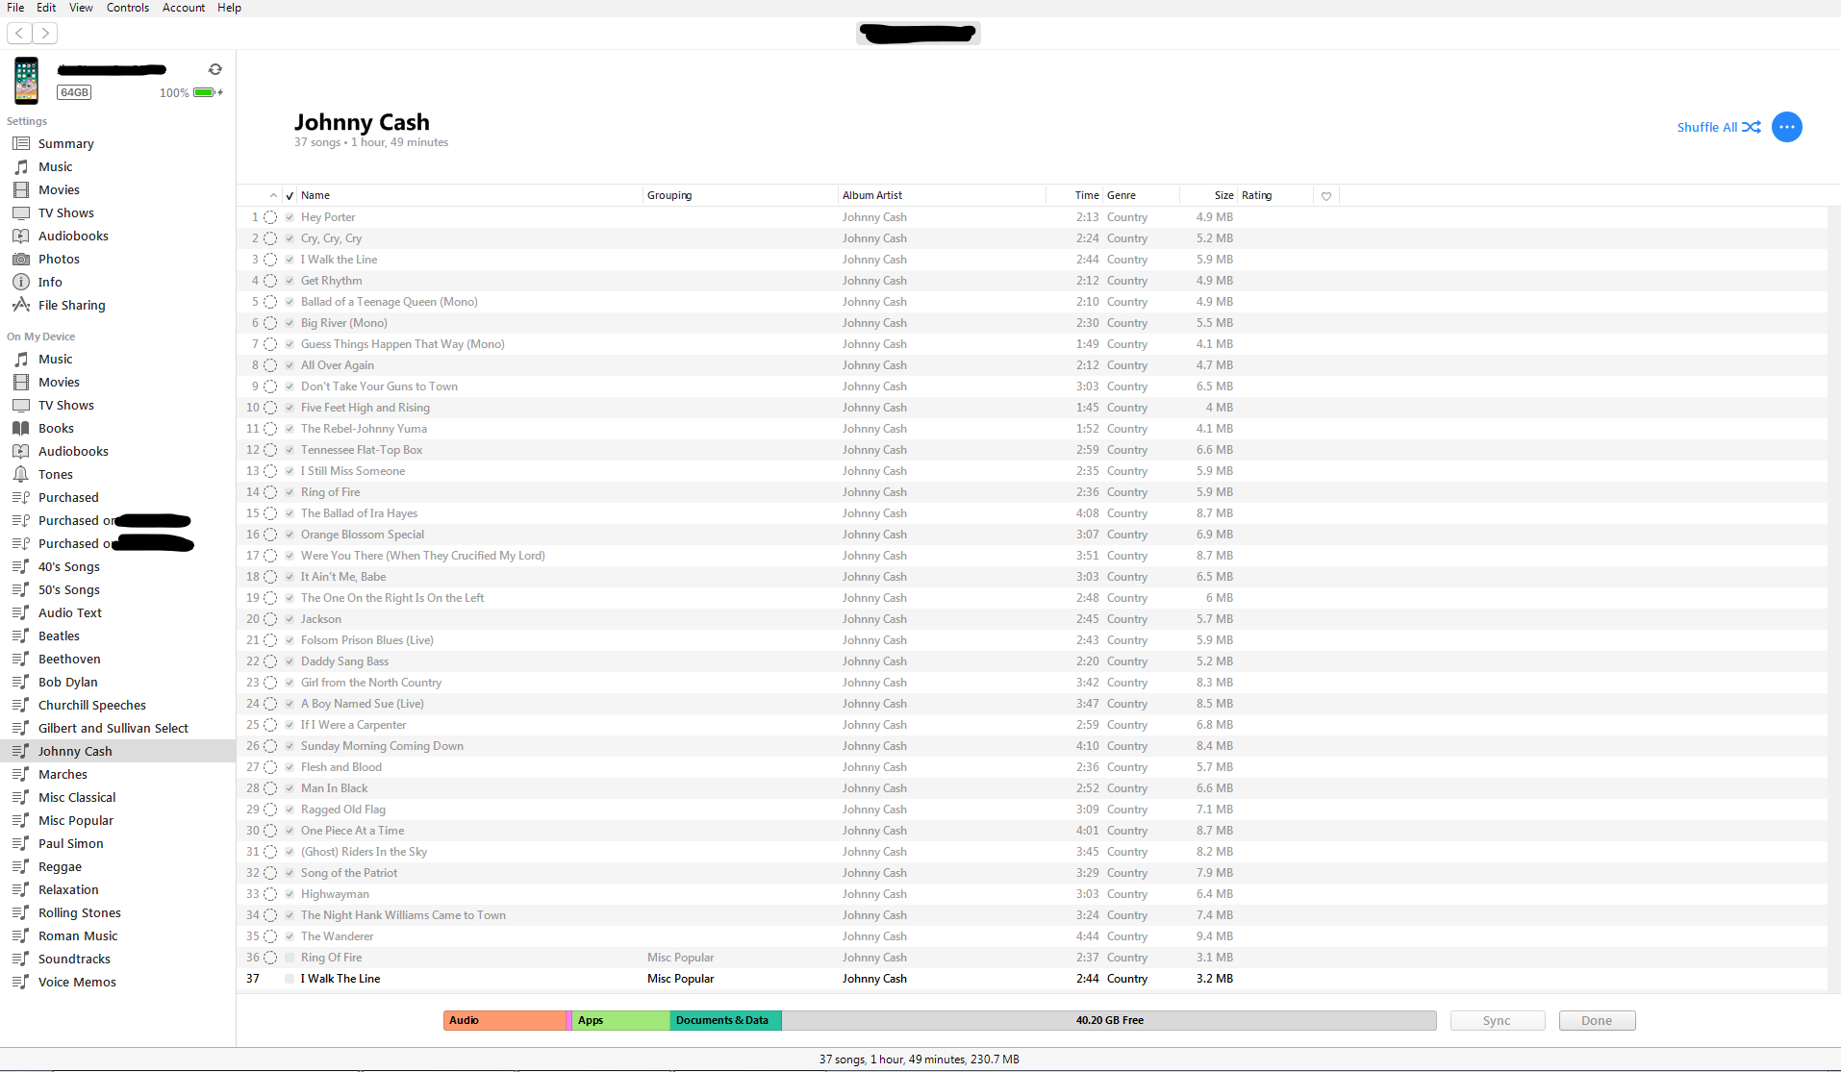This screenshot has width=1841, height=1072.
Task: Click the Info icon in sidebar
Action: [x=21, y=282]
